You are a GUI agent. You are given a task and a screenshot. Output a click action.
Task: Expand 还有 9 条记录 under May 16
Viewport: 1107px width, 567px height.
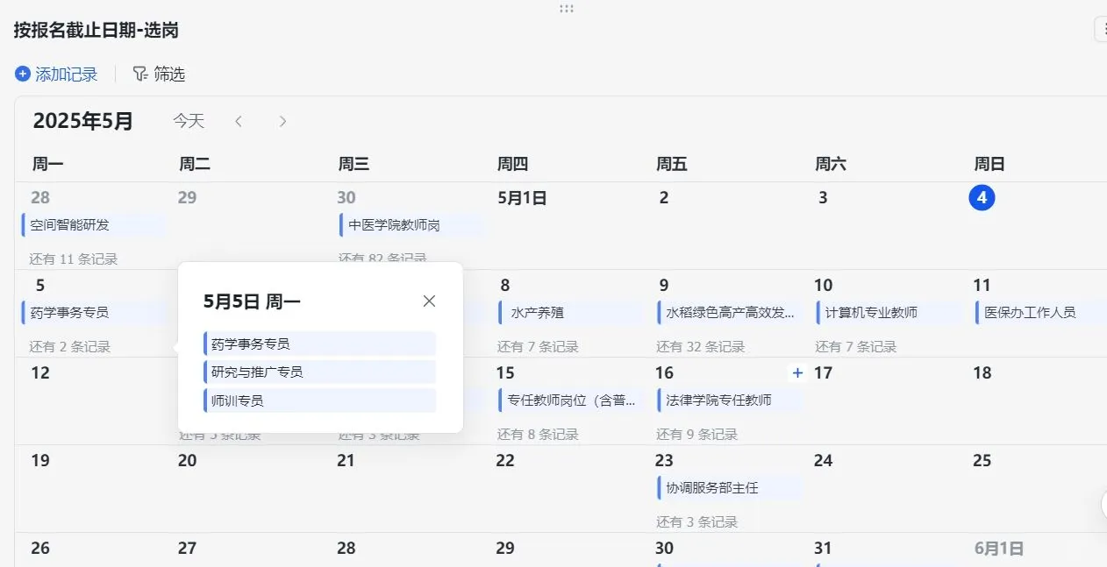tap(697, 435)
